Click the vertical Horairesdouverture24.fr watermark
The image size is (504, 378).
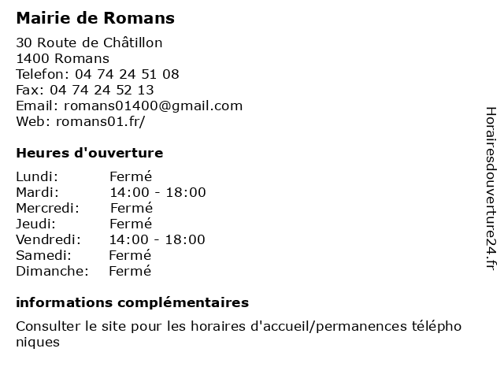pyautogui.click(x=491, y=189)
